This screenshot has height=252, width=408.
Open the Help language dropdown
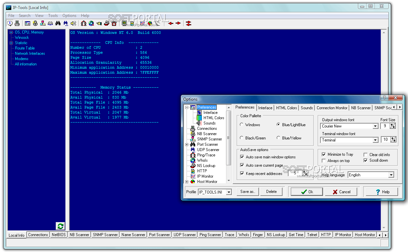click(x=391, y=175)
